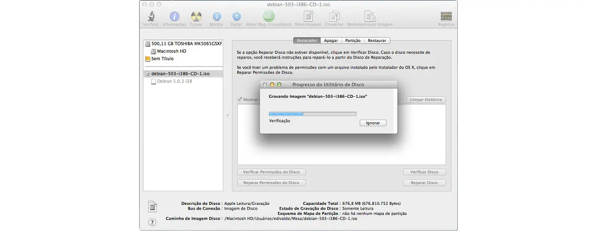Click the help question mark button
597x231 pixels.
tap(152, 222)
